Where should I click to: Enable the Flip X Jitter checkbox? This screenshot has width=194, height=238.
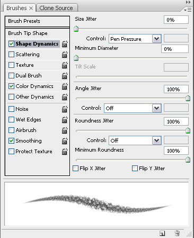75,168
